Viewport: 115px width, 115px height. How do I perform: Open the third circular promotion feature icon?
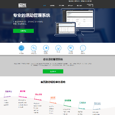coord(46,48)
